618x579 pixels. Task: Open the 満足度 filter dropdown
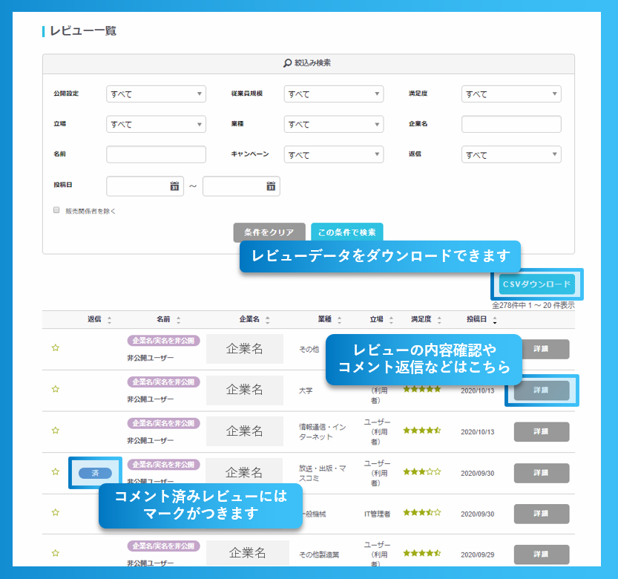[x=510, y=94]
